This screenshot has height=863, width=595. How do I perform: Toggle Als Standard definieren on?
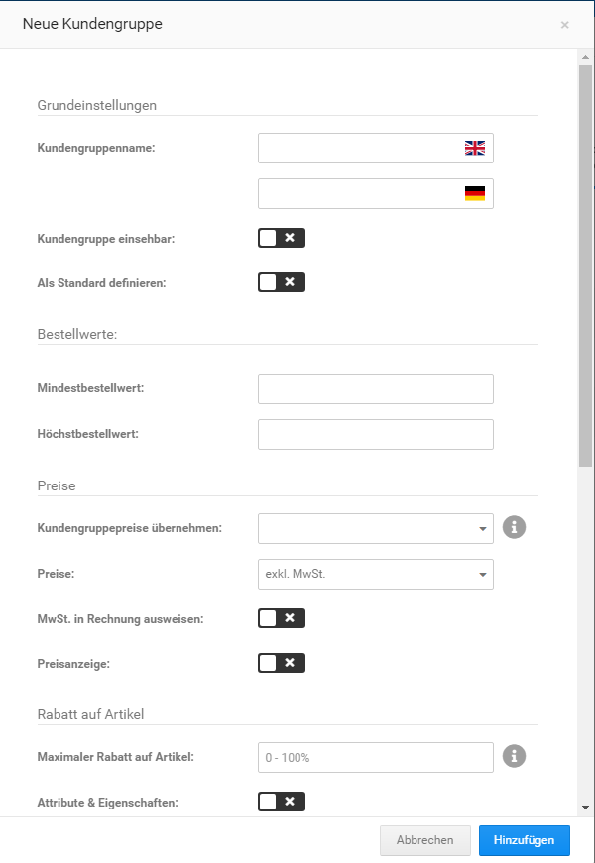click(281, 281)
